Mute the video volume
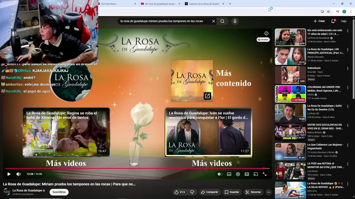355x199 pixels. (18, 174)
